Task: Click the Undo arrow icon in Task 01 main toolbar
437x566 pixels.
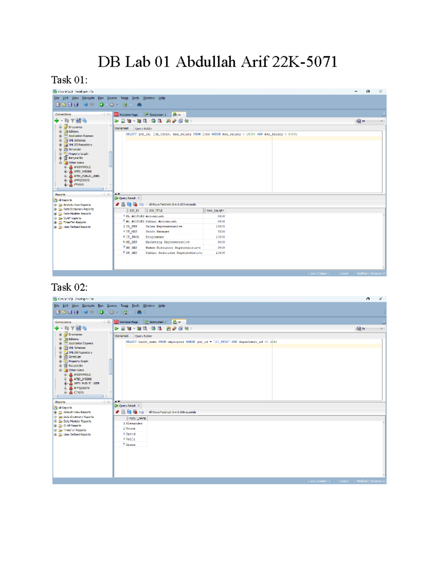Action: pos(86,105)
